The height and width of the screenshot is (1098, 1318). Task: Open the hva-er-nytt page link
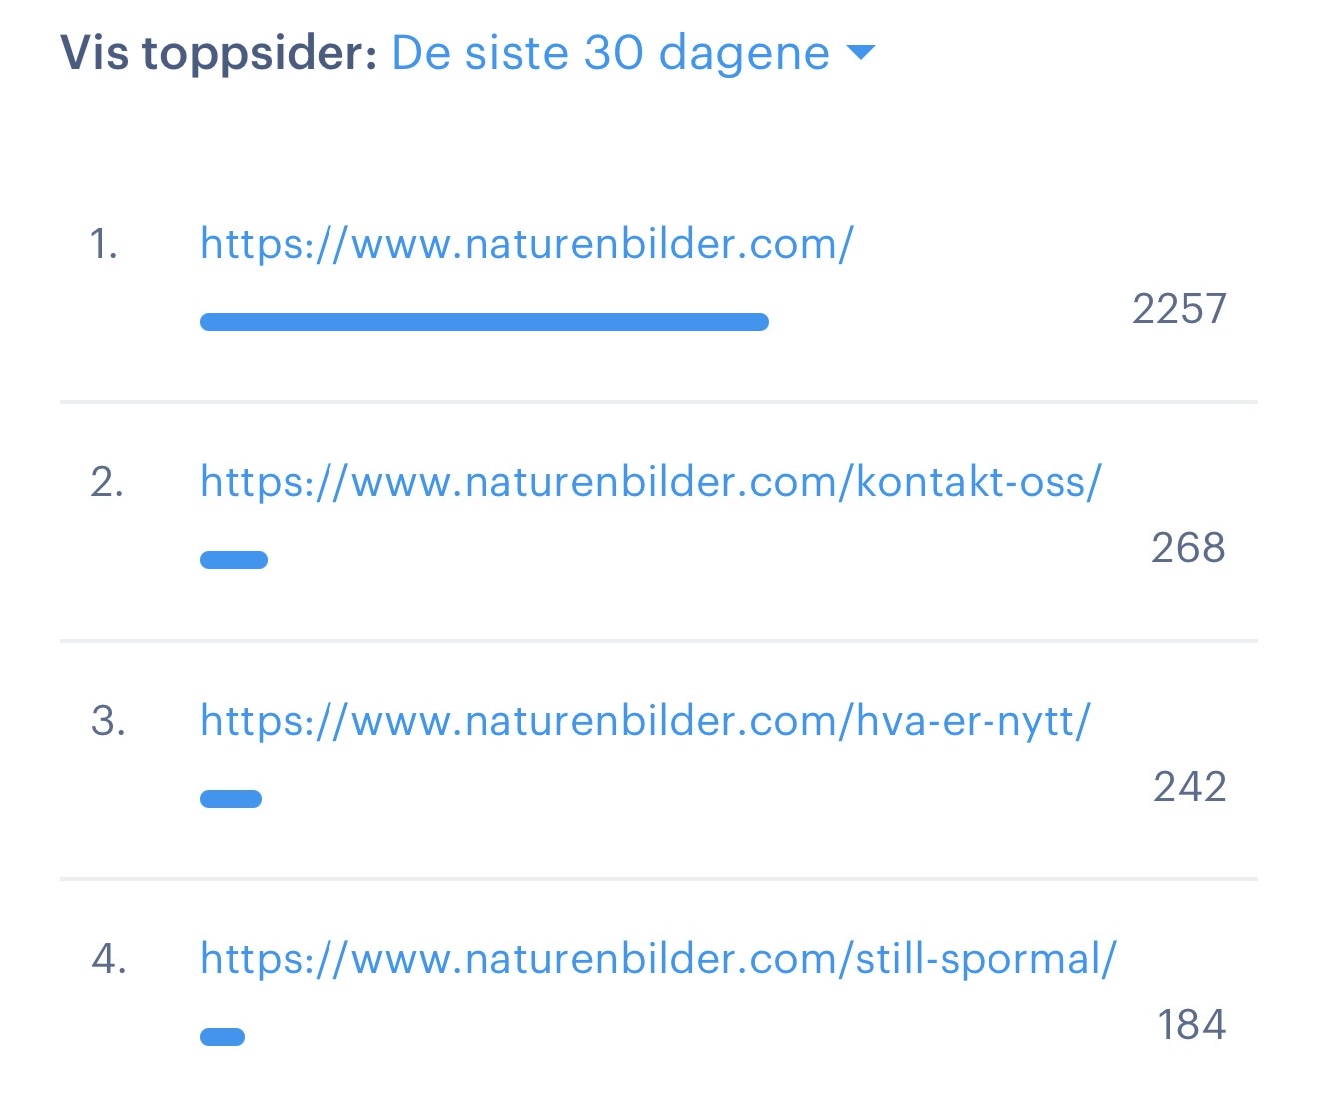click(x=645, y=721)
